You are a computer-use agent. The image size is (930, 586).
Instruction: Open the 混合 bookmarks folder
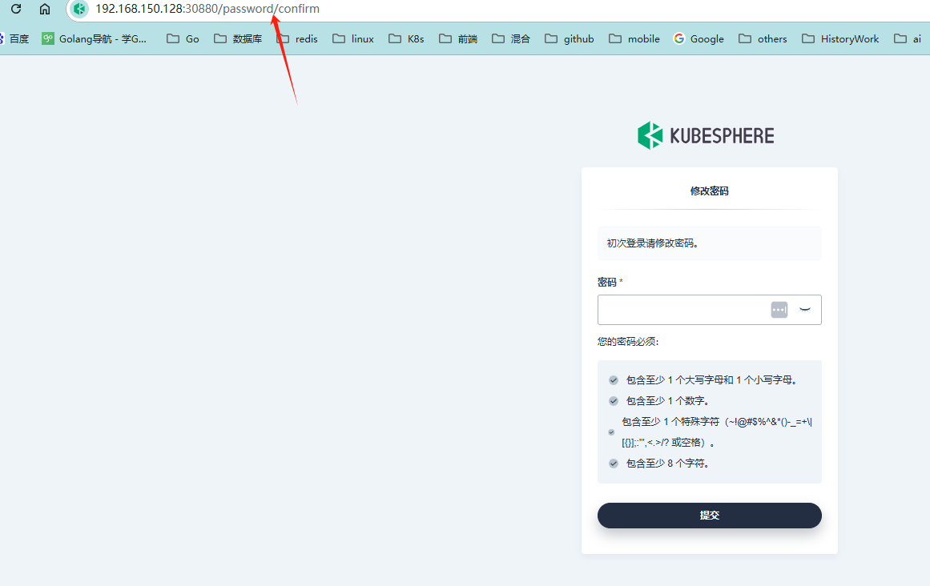(511, 38)
